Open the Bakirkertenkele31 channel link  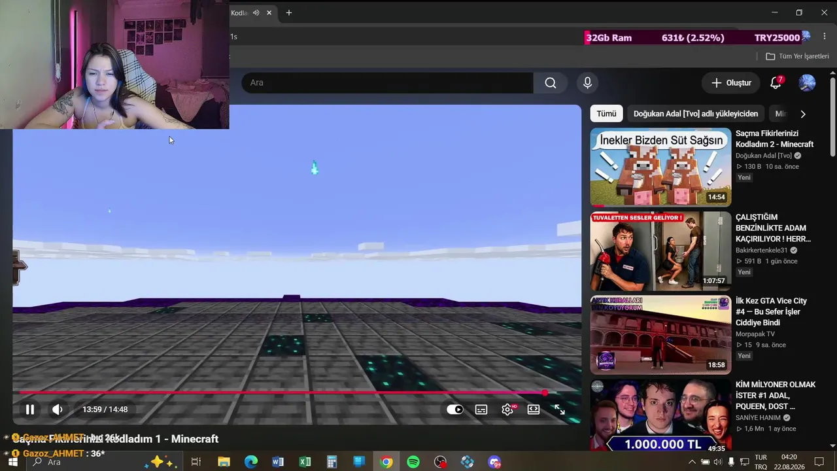tap(762, 251)
